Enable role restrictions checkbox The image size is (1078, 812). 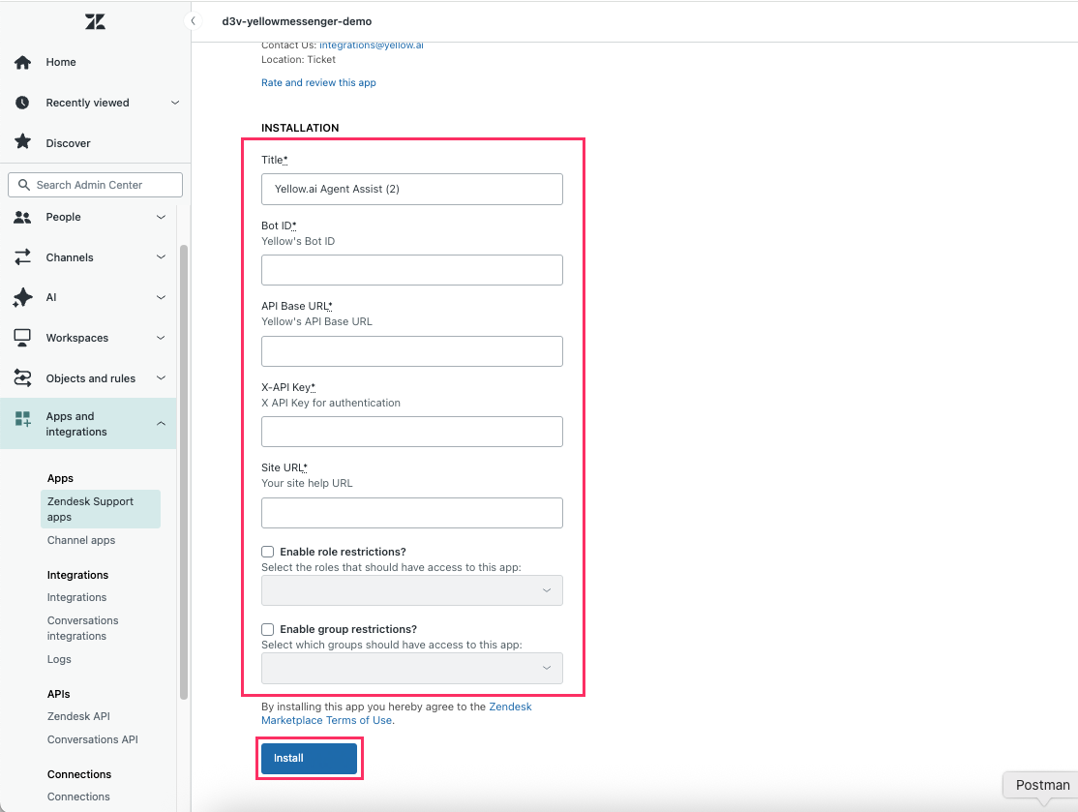267,552
